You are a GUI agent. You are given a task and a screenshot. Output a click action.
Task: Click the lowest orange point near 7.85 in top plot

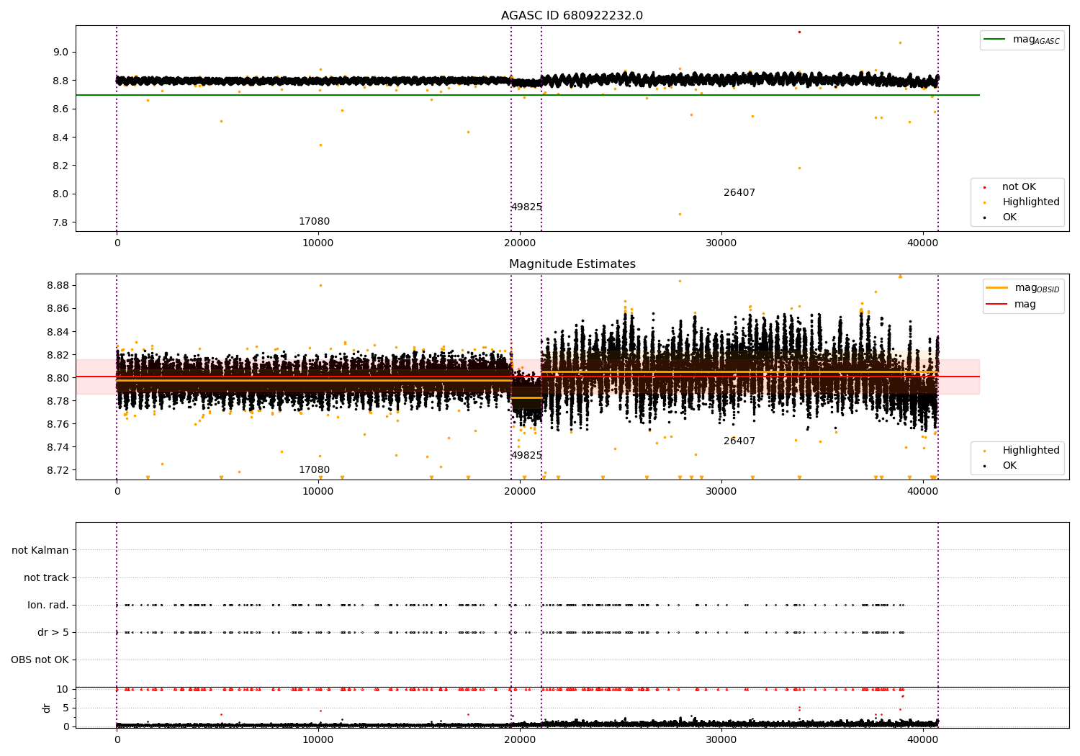tap(680, 214)
